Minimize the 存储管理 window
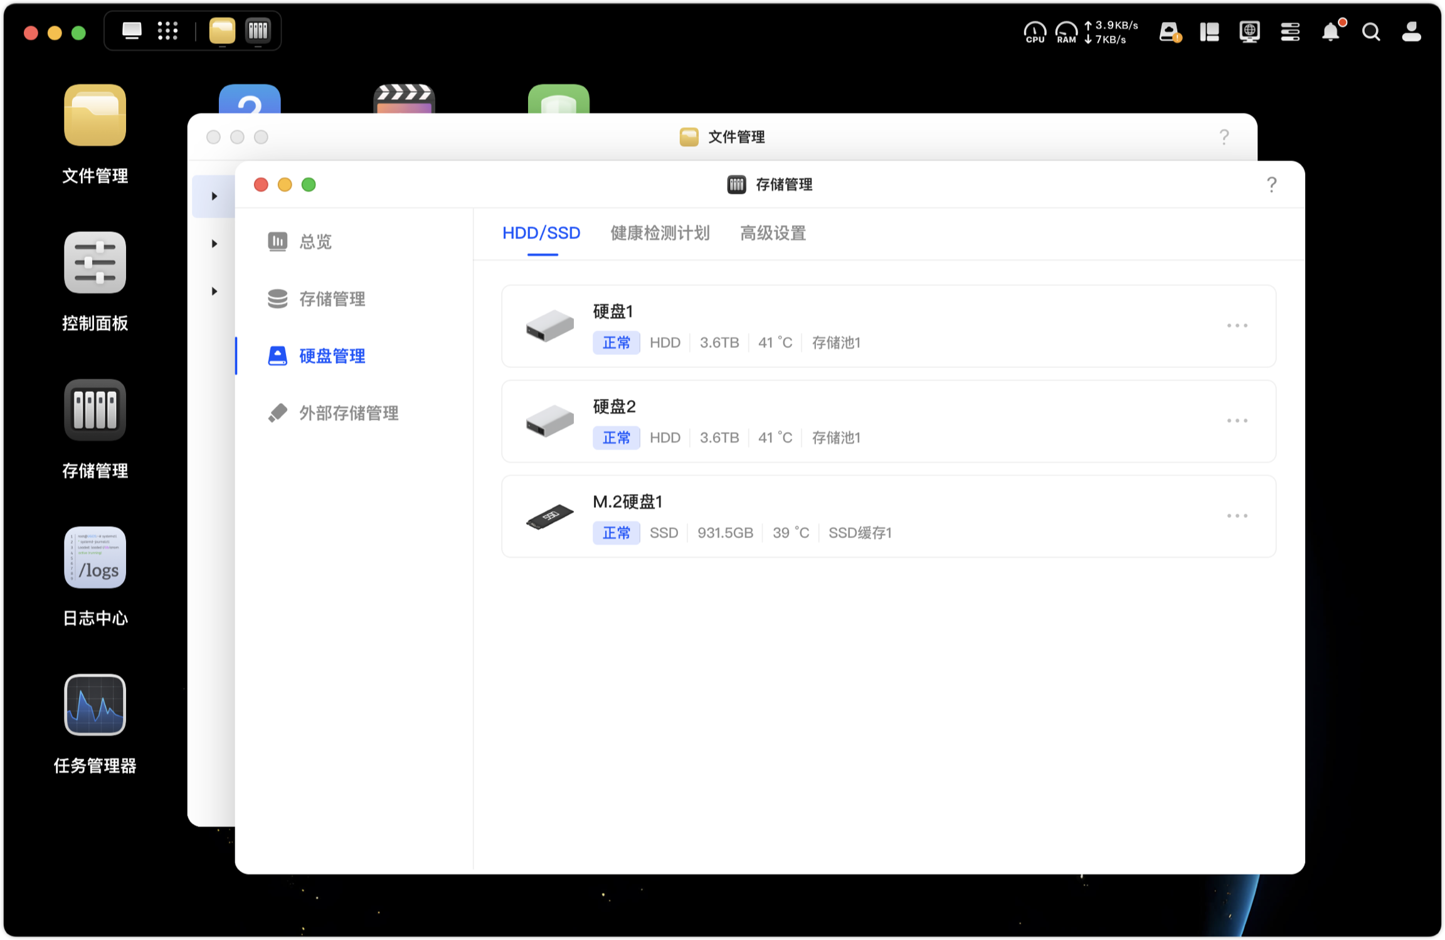Image resolution: width=1445 pixels, height=940 pixels. [x=285, y=184]
